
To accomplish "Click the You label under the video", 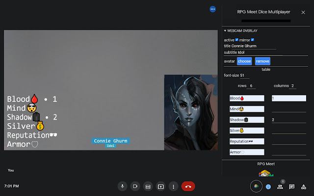I will 11,170.
